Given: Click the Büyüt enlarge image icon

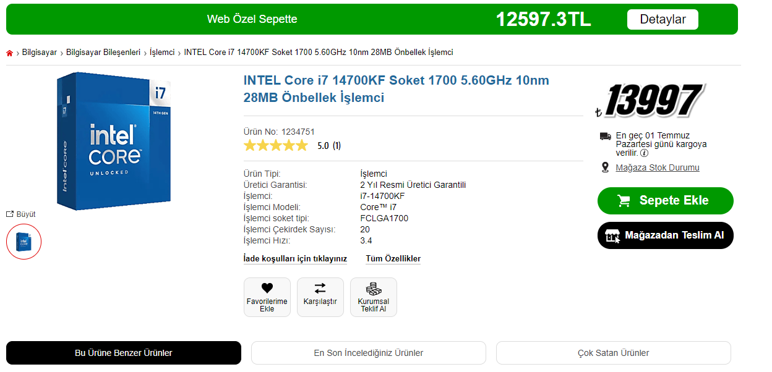Looking at the screenshot, I should click(10, 214).
